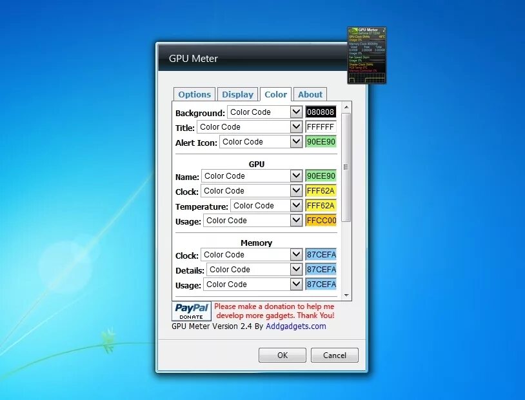Open the GPU Clock color dropdown
Screen dimensions: 525x400
tap(252, 190)
